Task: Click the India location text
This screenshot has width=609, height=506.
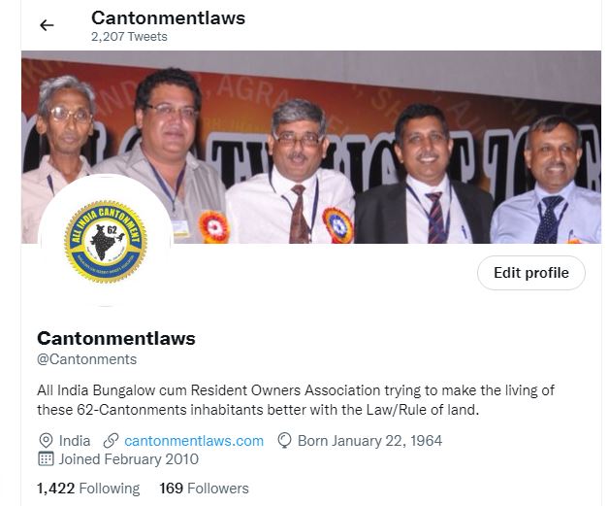Action: point(75,441)
